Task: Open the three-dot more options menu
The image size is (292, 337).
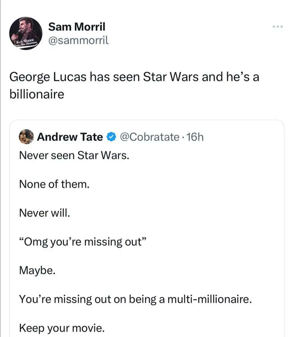Action: [x=277, y=27]
